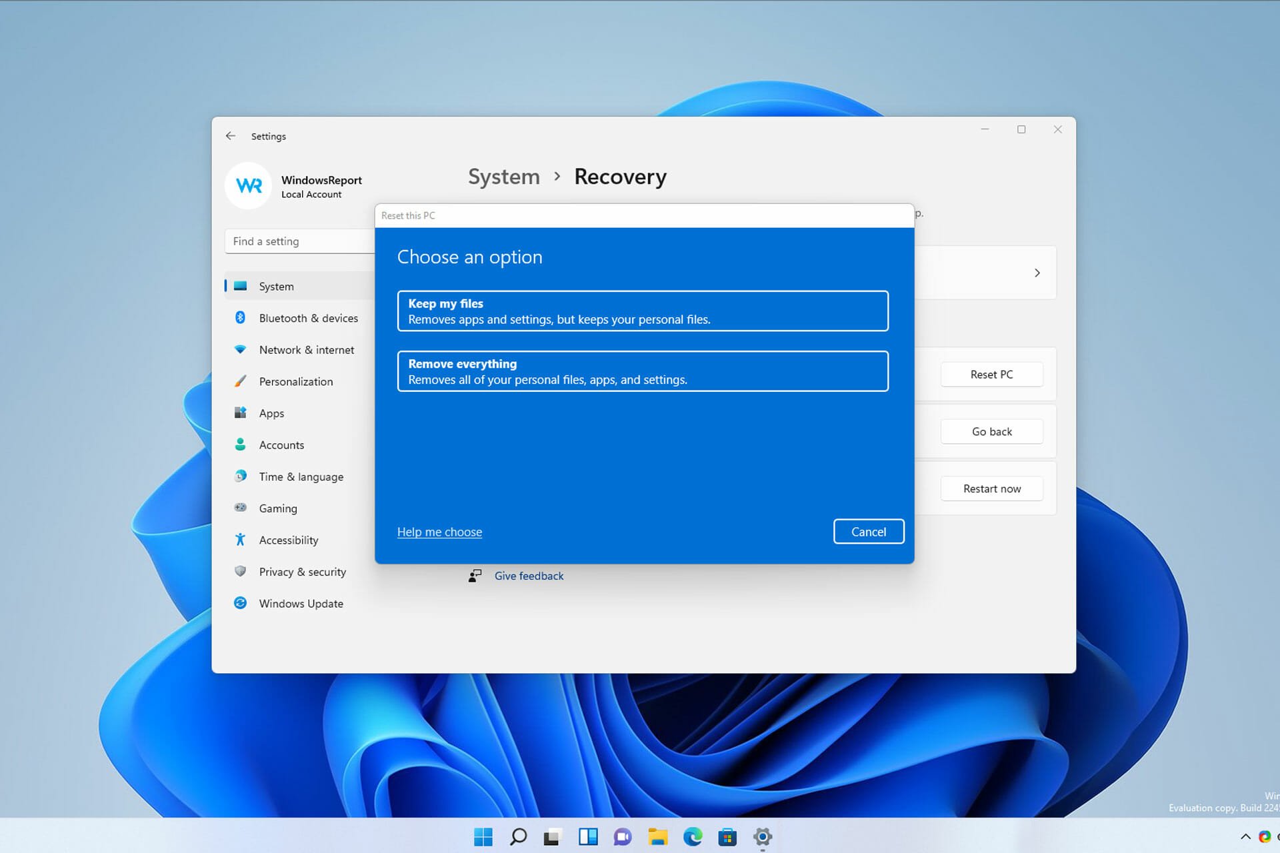Screen dimensions: 1280x853
Task: Open System from the breadcrumb
Action: pos(503,177)
